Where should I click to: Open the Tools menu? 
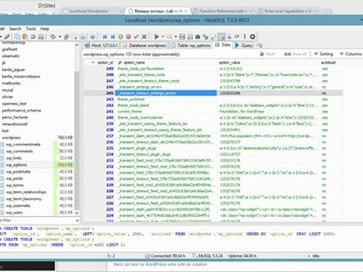tap(31, 29)
